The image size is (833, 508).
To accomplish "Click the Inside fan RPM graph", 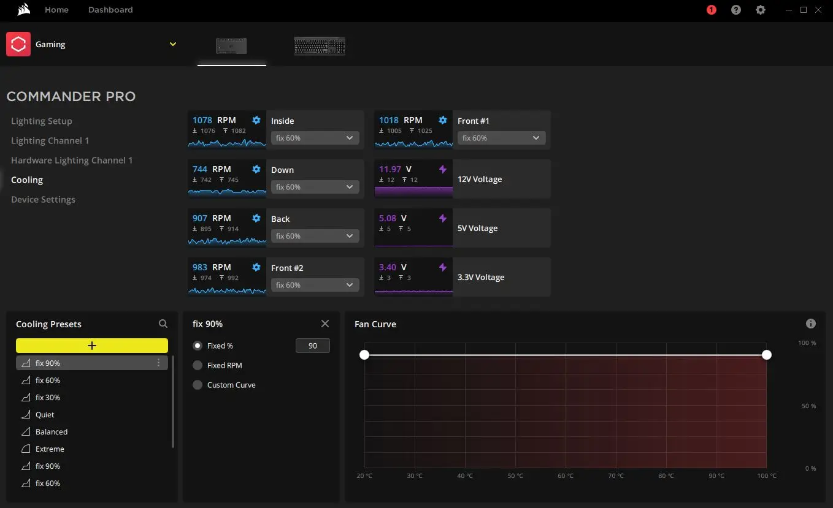I will click(227, 142).
